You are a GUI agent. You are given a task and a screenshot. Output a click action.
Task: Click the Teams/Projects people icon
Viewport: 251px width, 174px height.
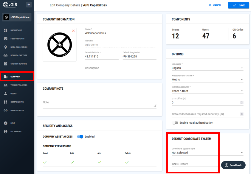(x=6, y=85)
